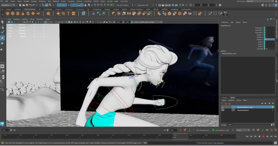Toggle the audio speaker icon near fps
This screenshot has width=278, height=146.
[267, 130]
